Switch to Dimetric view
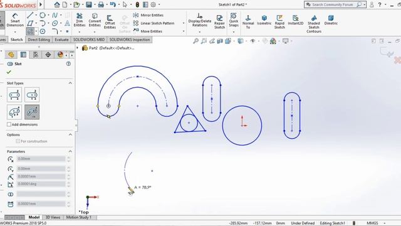Viewport: 401px width, 226px height. (x=331, y=19)
